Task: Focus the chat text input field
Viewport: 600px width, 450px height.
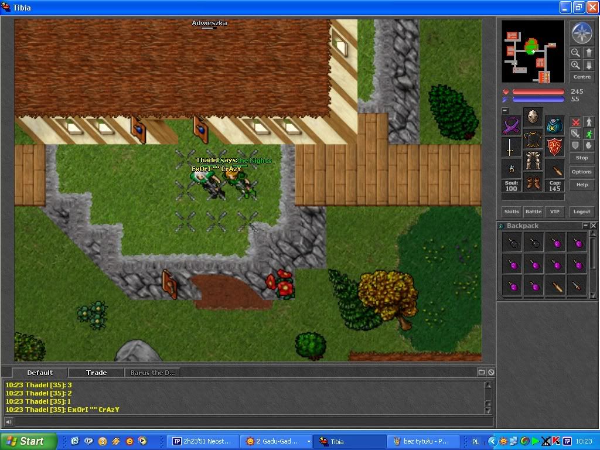Action: [253, 422]
